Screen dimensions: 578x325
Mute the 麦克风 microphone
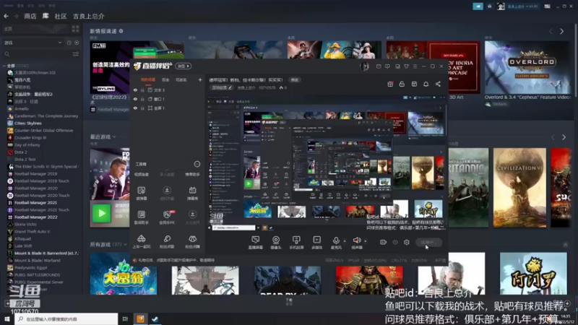click(x=336, y=243)
